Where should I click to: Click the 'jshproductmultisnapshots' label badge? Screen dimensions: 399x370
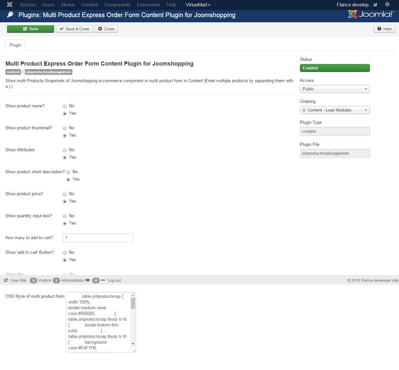pos(48,72)
